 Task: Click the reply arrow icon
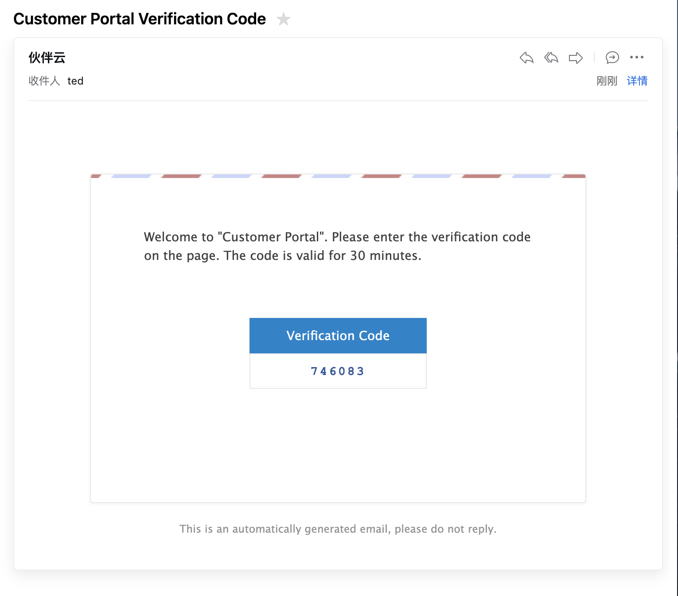tap(526, 58)
